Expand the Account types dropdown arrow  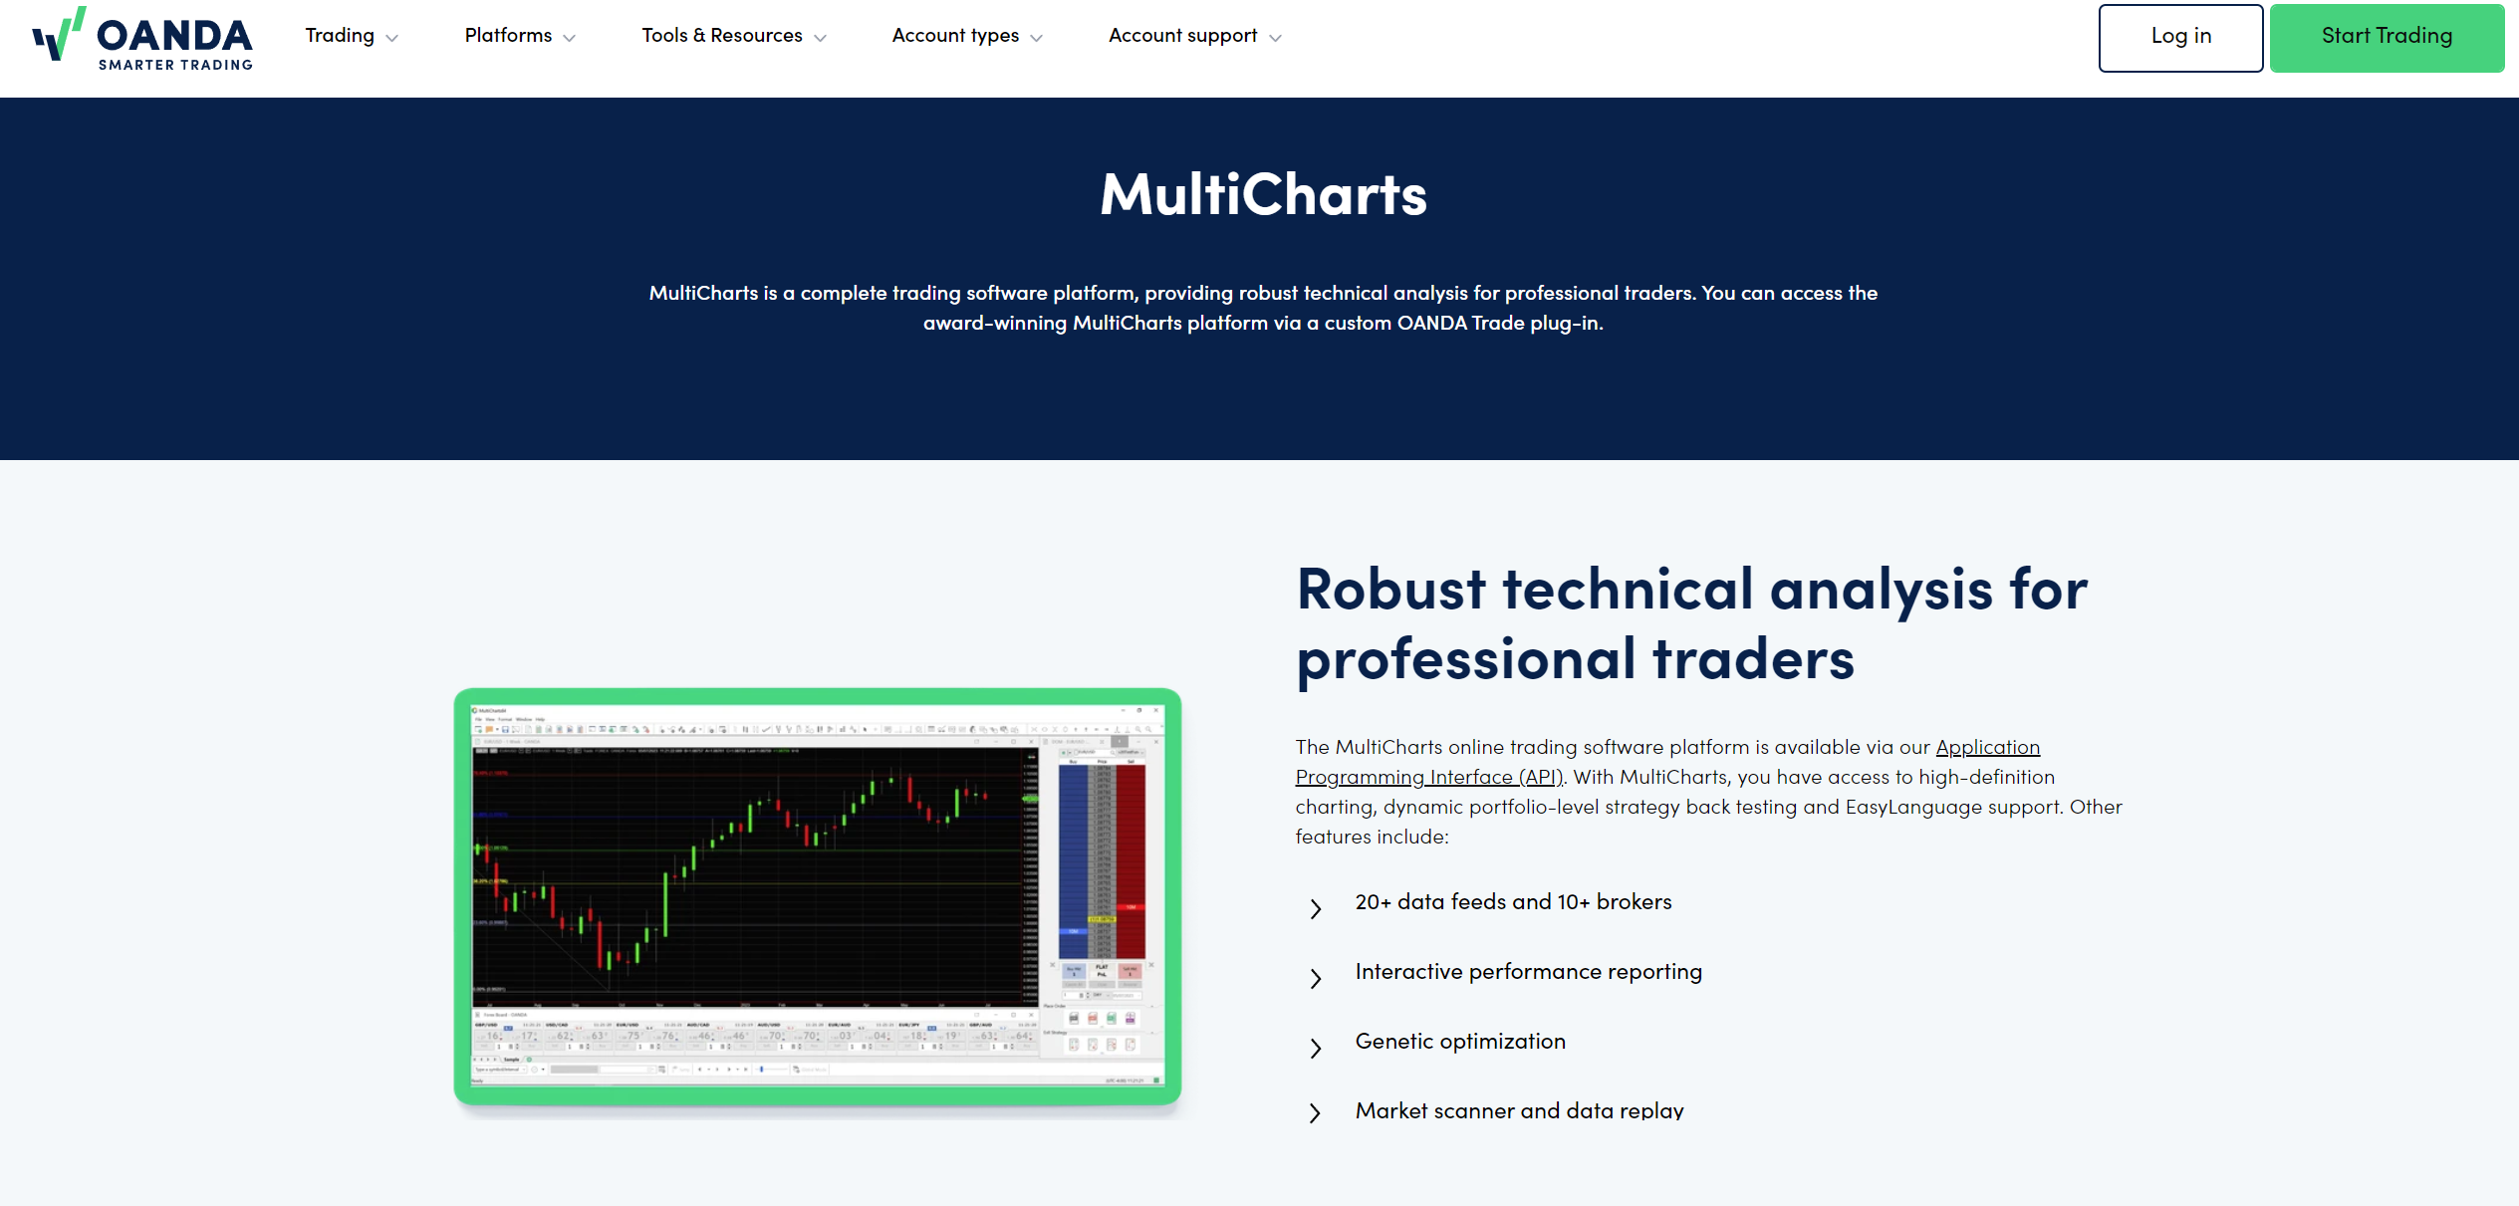(x=1037, y=38)
